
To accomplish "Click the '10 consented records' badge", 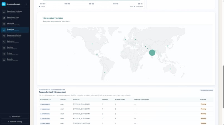I will 206,90.
